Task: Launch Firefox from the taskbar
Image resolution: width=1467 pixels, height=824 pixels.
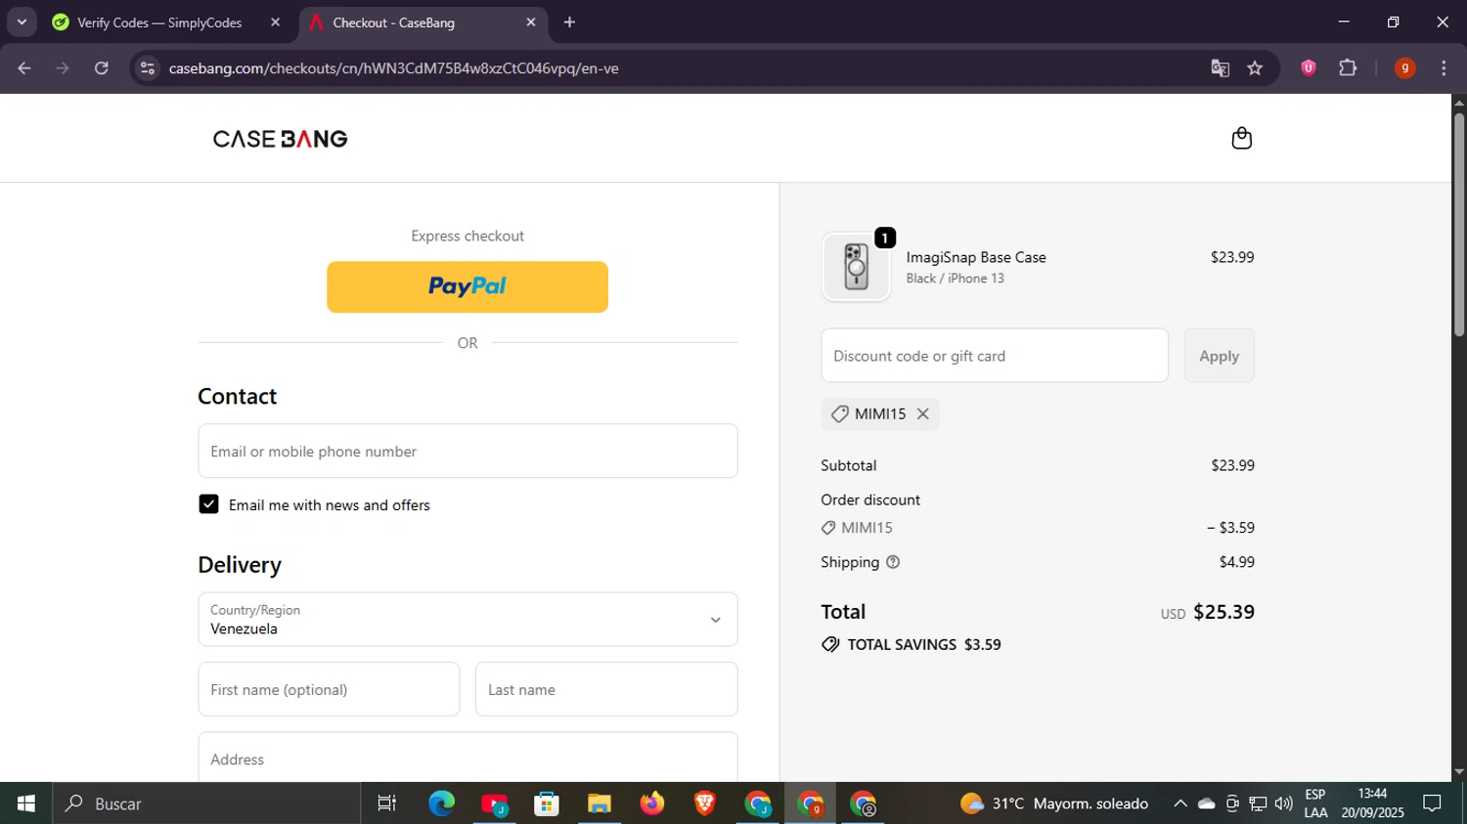Action: tap(652, 803)
